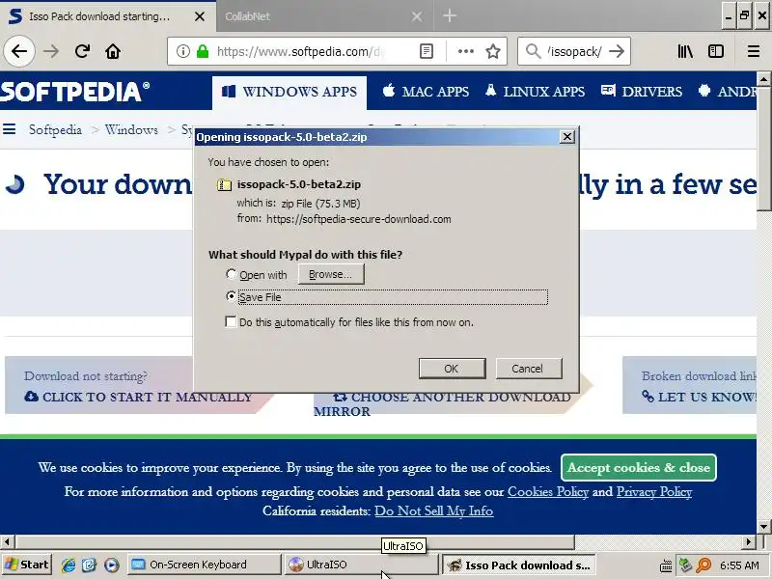Open the browser hamburger menu

754,51
